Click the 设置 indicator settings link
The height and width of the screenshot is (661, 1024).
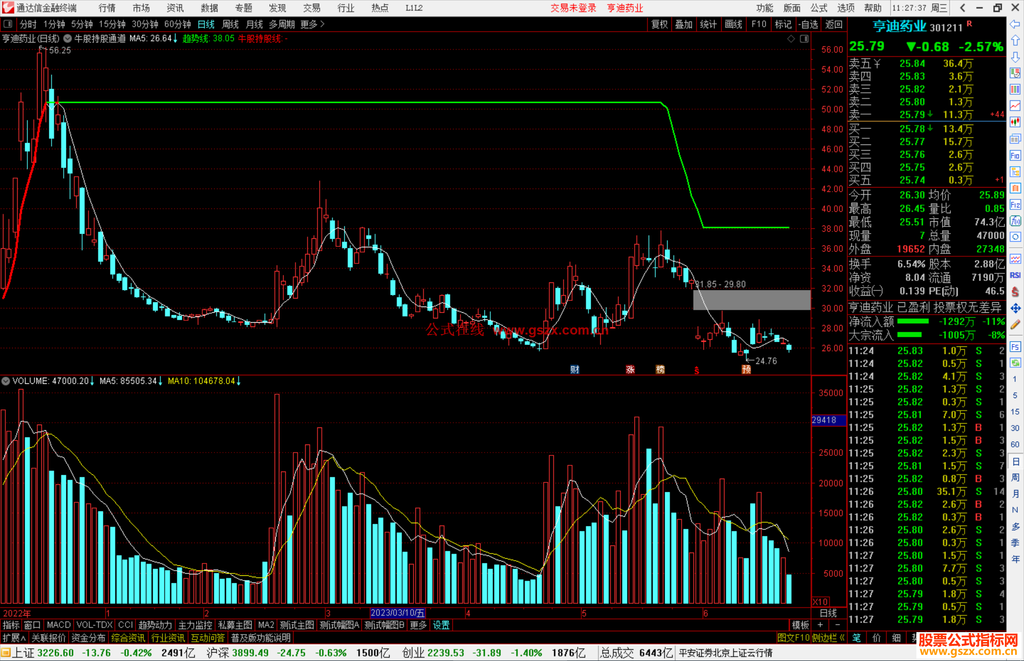[x=441, y=625]
